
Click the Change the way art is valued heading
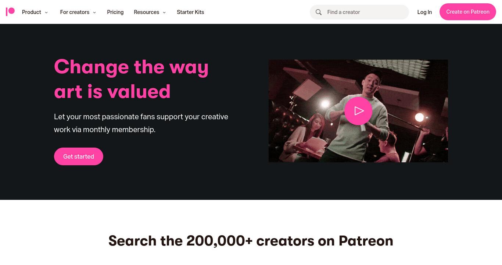131,79
